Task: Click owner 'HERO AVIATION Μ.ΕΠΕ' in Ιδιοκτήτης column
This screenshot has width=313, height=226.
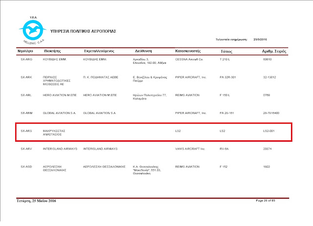Action: pyautogui.click(x=60, y=95)
